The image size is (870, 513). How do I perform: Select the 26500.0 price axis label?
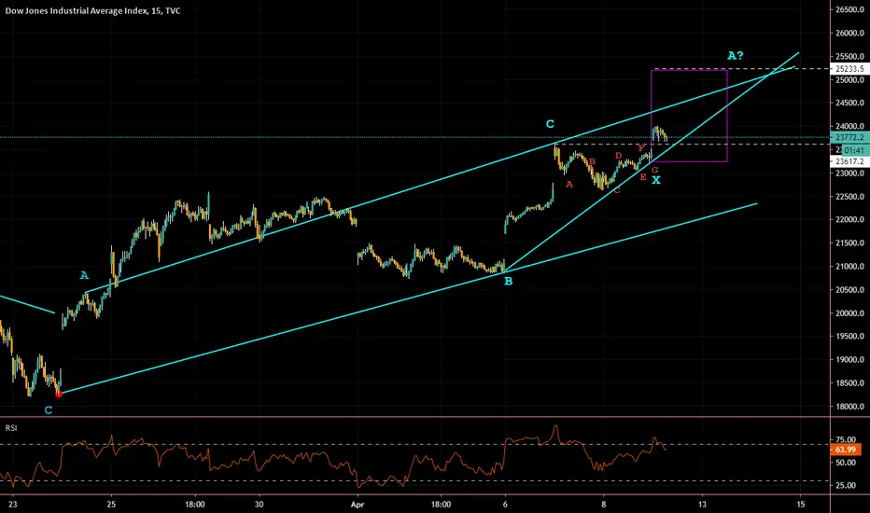pyautogui.click(x=850, y=9)
